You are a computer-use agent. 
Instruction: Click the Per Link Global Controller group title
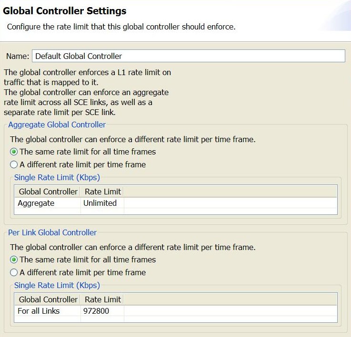pyautogui.click(x=52, y=232)
